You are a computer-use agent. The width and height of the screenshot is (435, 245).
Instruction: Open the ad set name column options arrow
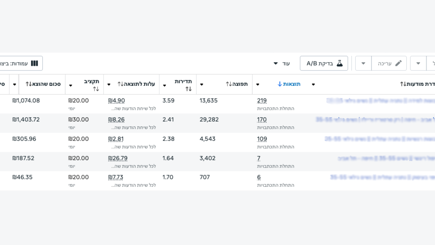point(313,84)
